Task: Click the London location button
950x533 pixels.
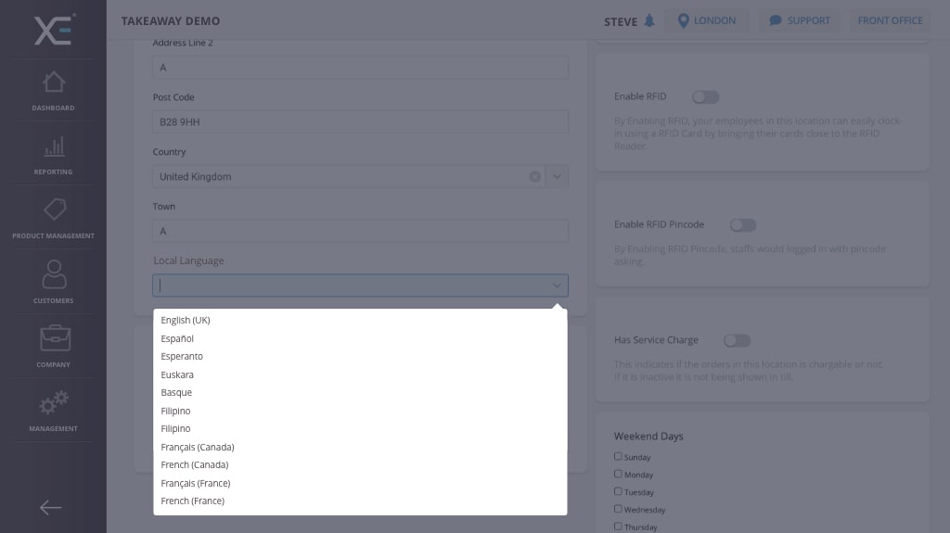Action: [706, 20]
